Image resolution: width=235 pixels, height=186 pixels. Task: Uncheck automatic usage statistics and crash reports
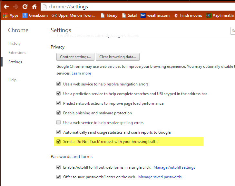(58, 132)
